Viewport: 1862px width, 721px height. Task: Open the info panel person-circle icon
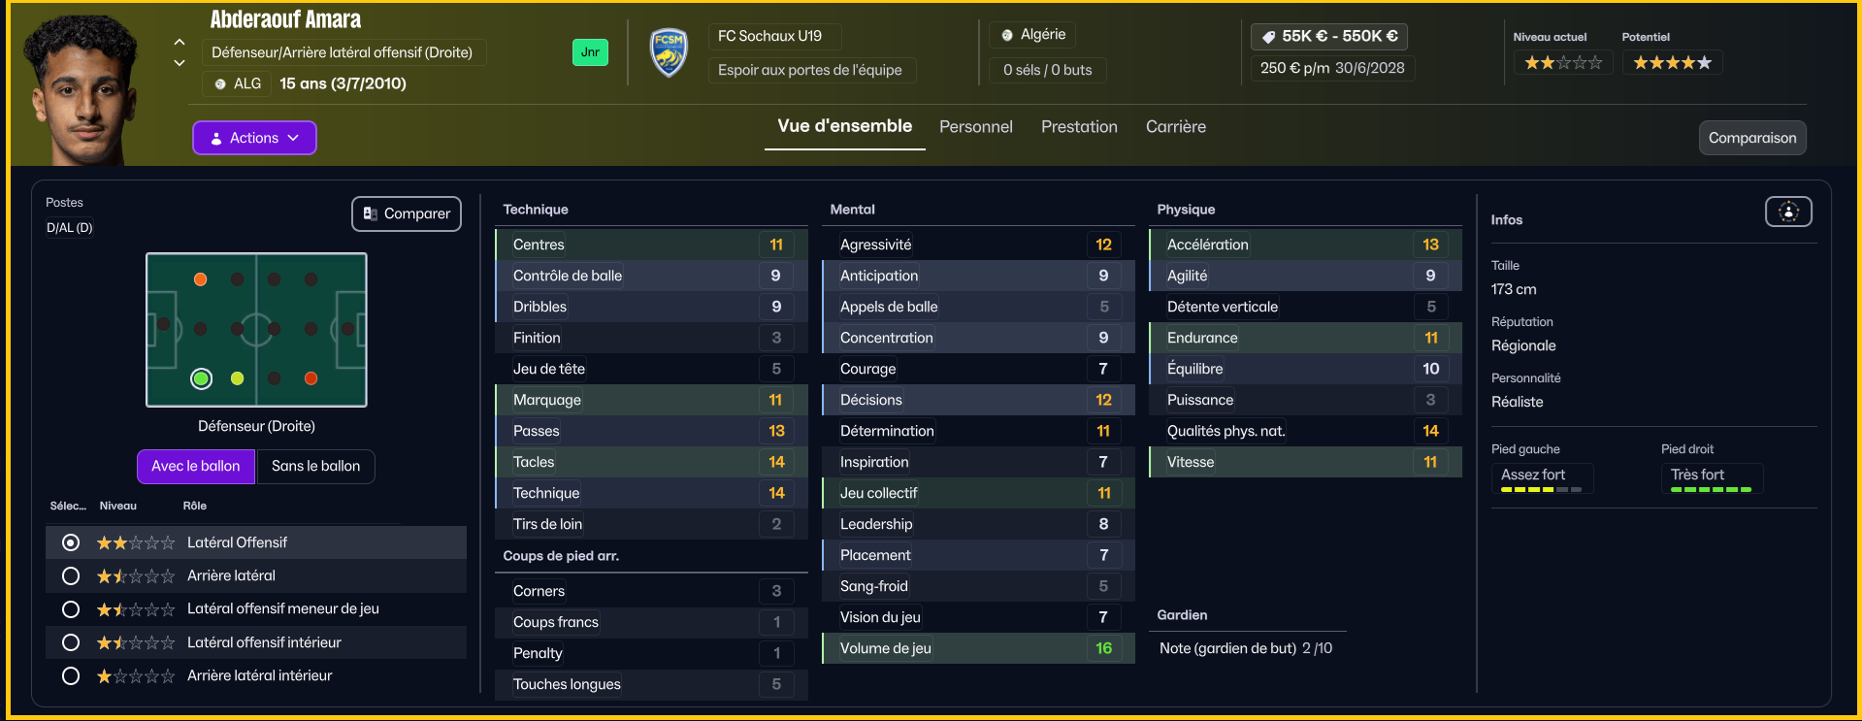(x=1788, y=212)
